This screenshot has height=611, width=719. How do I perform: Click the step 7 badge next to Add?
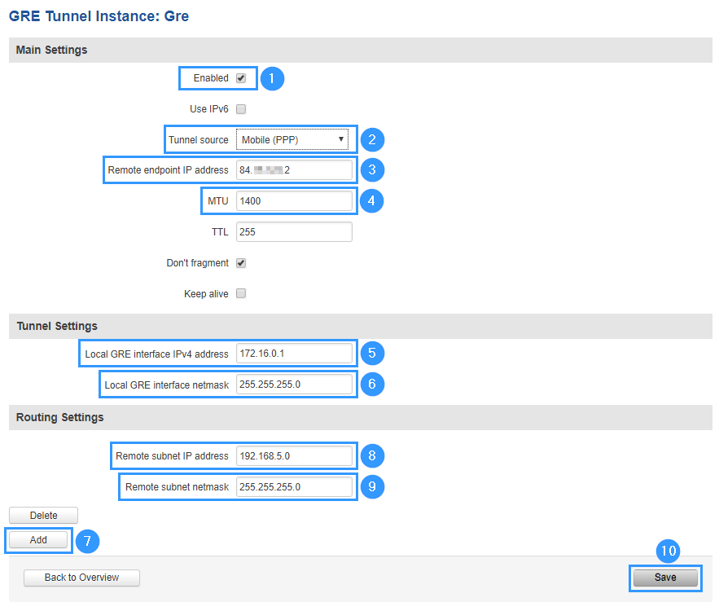(88, 540)
